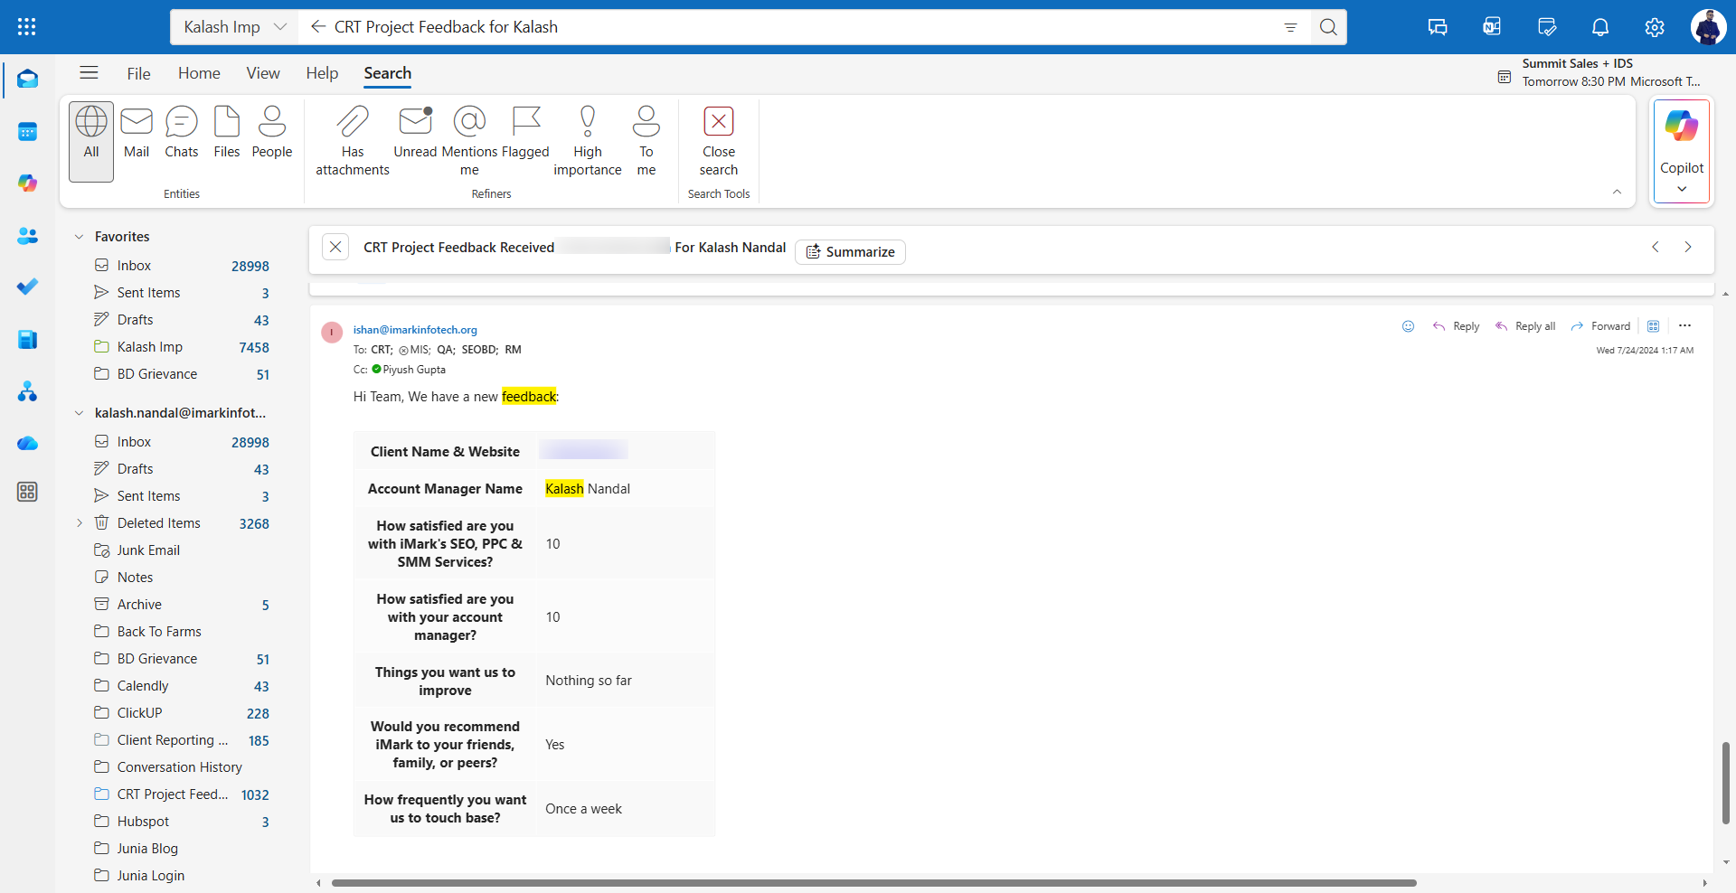Open Calendar from left app sidebar
Screen dimensions: 1736x893
tap(27, 132)
